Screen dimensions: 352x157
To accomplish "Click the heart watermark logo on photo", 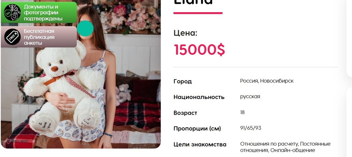I will [8, 141].
